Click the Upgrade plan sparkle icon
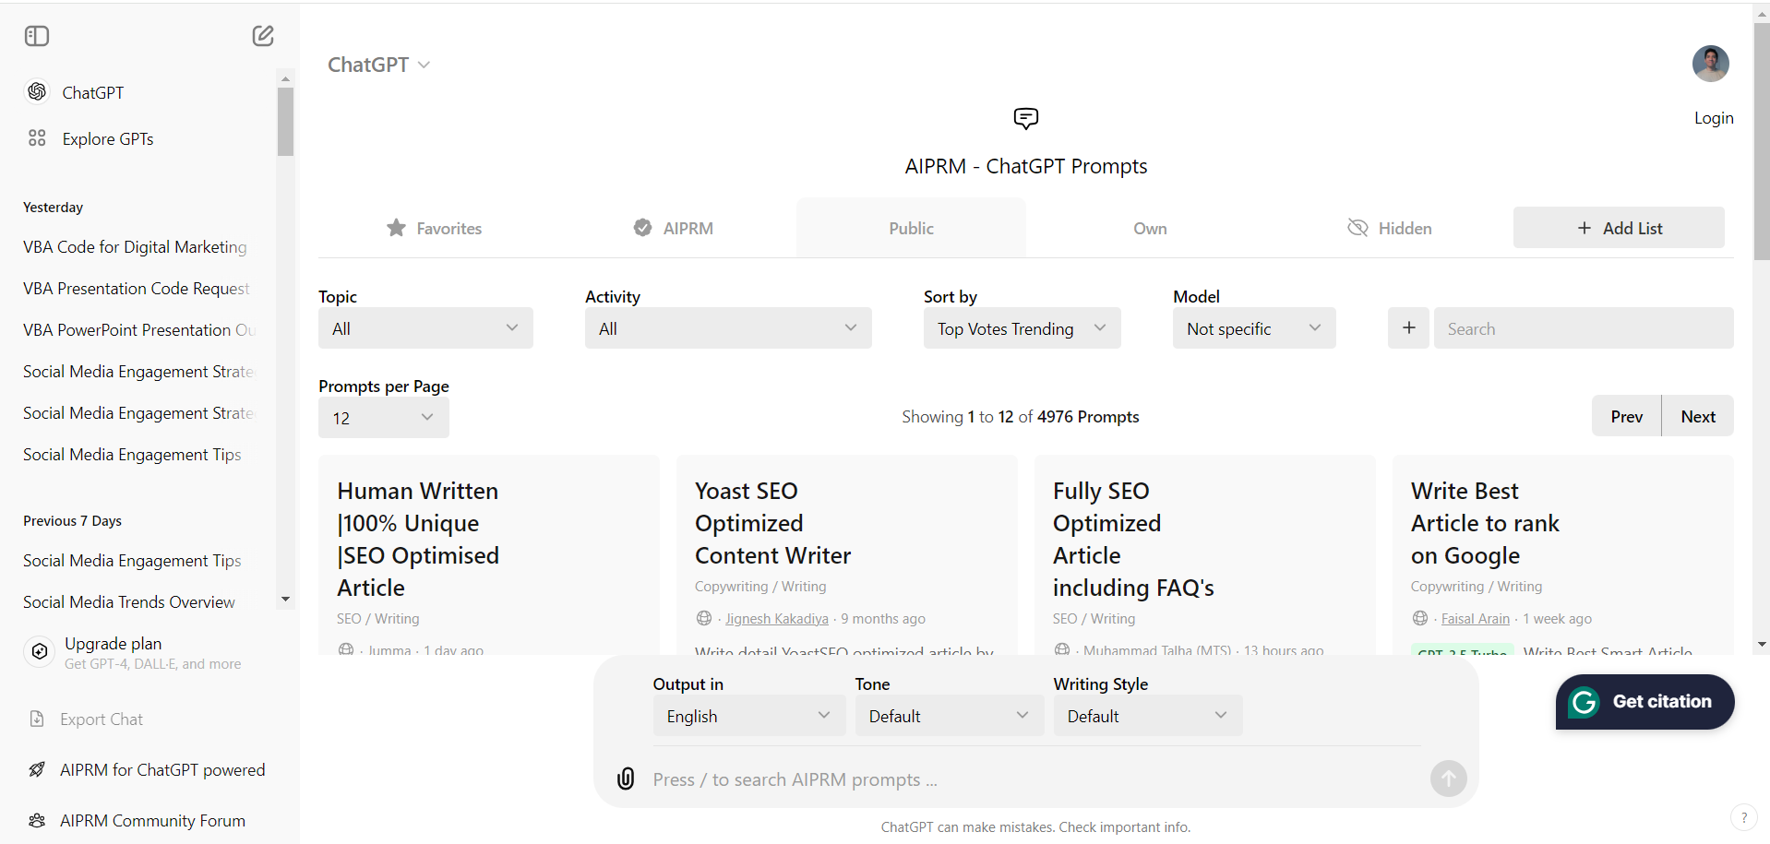This screenshot has width=1770, height=844. coord(40,652)
